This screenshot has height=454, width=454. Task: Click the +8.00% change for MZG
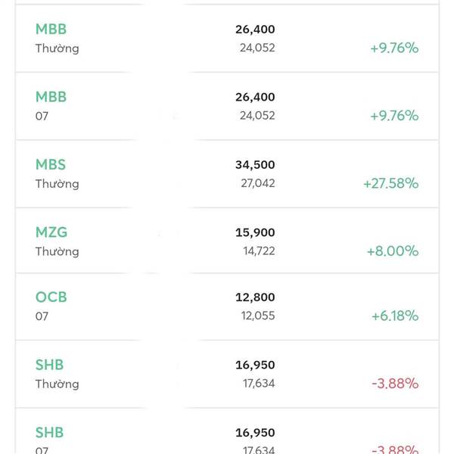[x=392, y=251]
